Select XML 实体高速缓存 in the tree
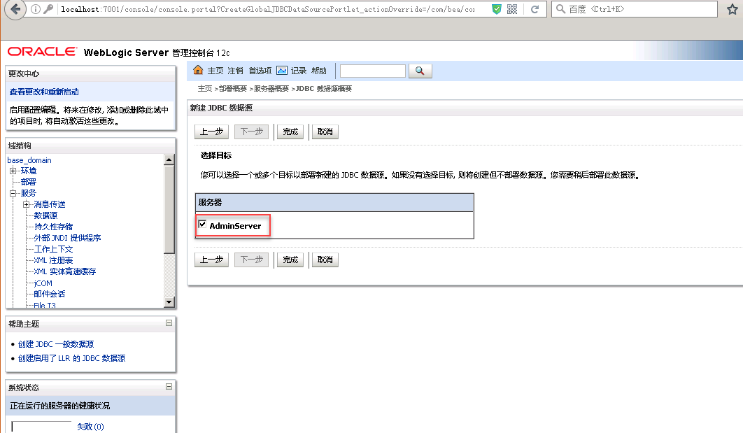The image size is (743, 433). [65, 271]
